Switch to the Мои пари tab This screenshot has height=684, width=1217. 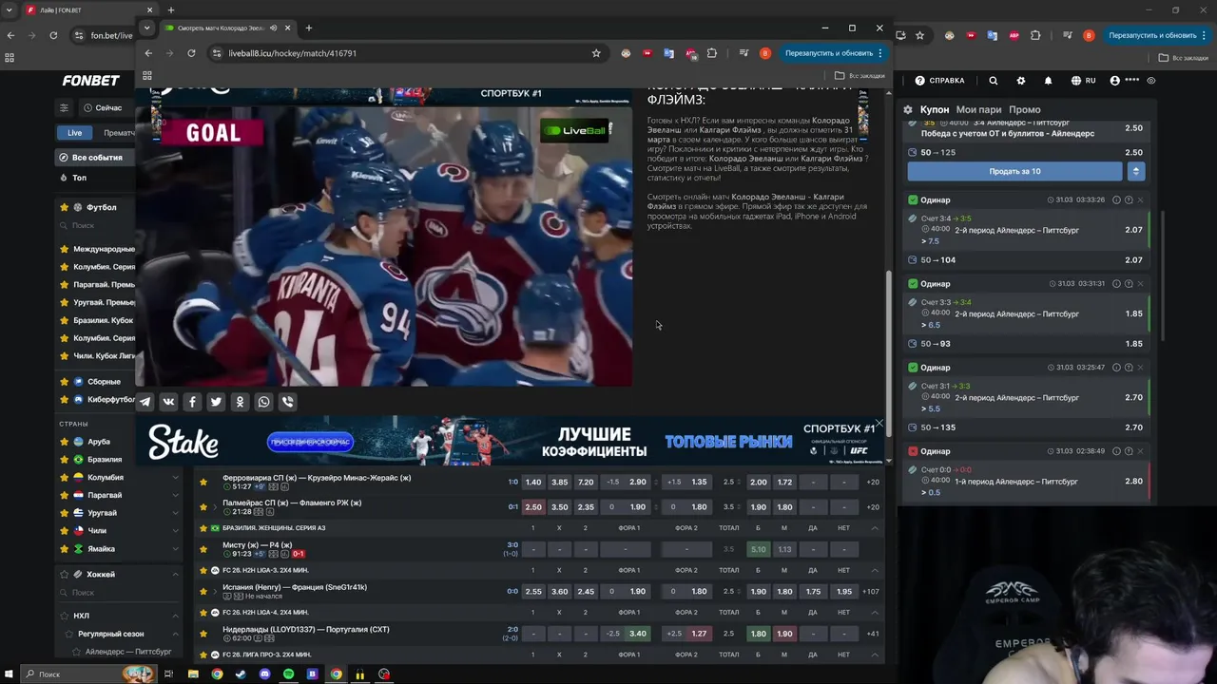pyautogui.click(x=978, y=109)
